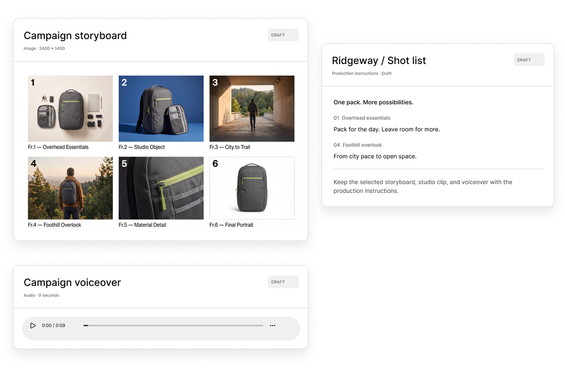The width and height of the screenshot is (565, 374).
Task: Click the 'Fr.1 — Overhead Essentials' caption
Action: coord(58,147)
